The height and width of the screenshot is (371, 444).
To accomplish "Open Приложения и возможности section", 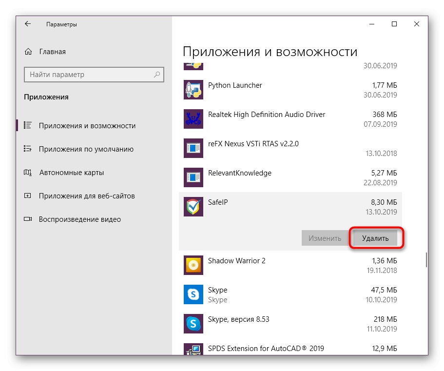I will tap(87, 126).
